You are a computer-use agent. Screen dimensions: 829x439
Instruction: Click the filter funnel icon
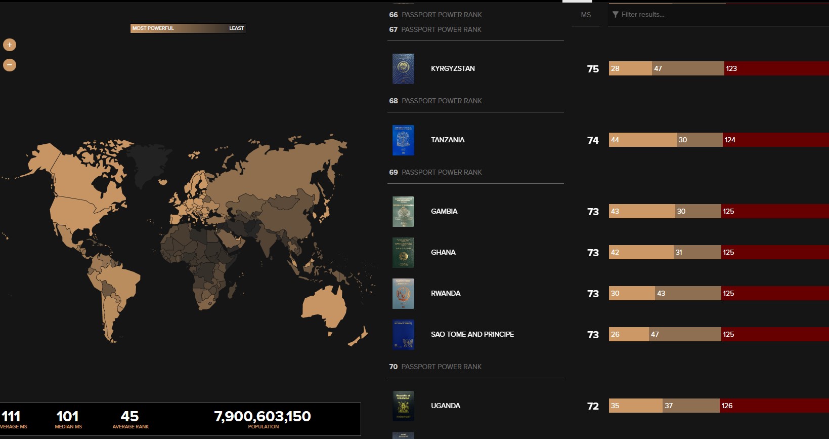(x=616, y=15)
